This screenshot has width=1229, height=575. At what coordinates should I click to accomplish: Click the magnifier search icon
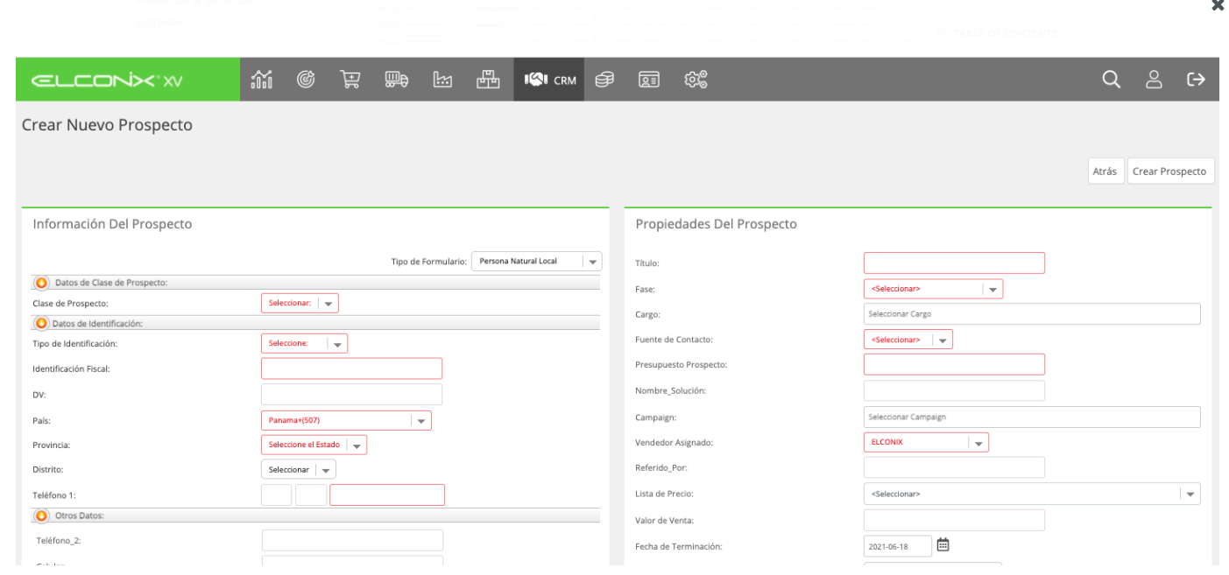click(1111, 80)
